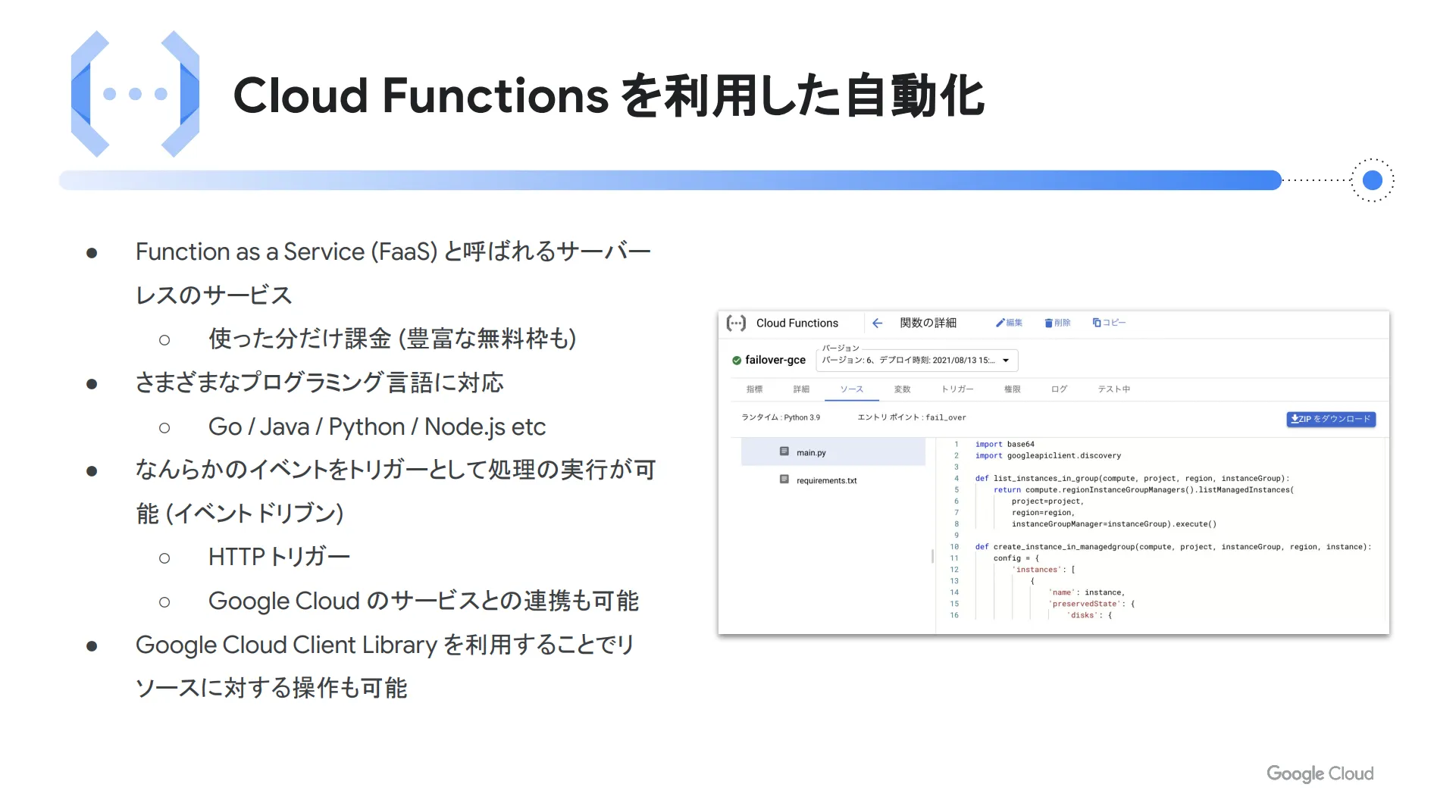Click the エントリ ポイント : fail_over text

[911, 417]
